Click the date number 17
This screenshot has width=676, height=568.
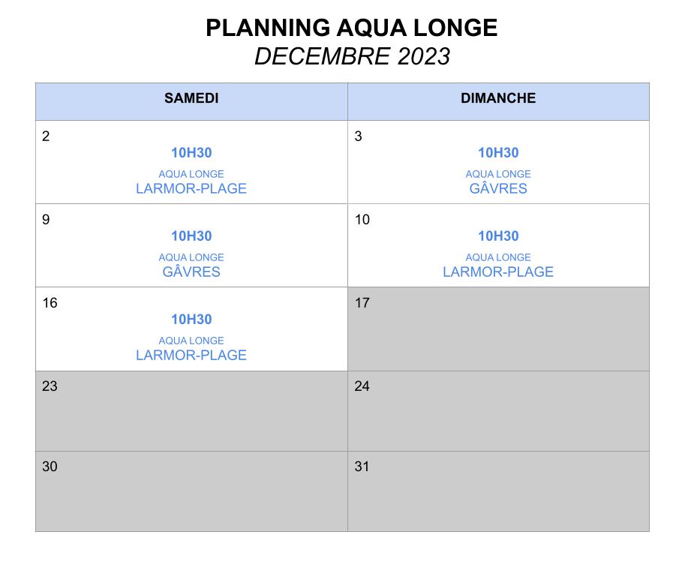(x=362, y=303)
